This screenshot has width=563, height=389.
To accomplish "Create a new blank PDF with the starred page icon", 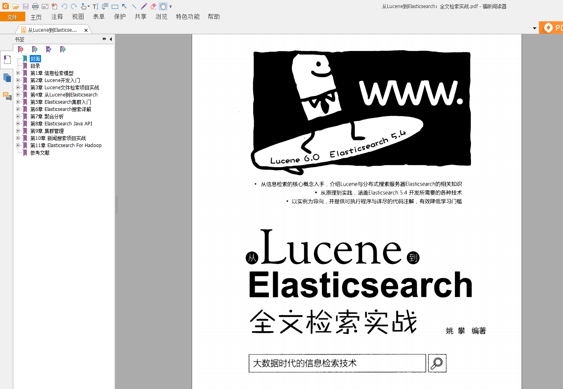I will [54, 6].
